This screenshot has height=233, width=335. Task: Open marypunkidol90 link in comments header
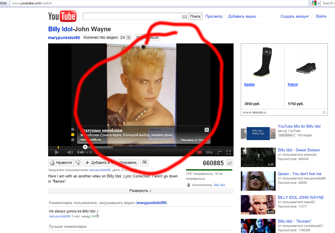click(152, 203)
